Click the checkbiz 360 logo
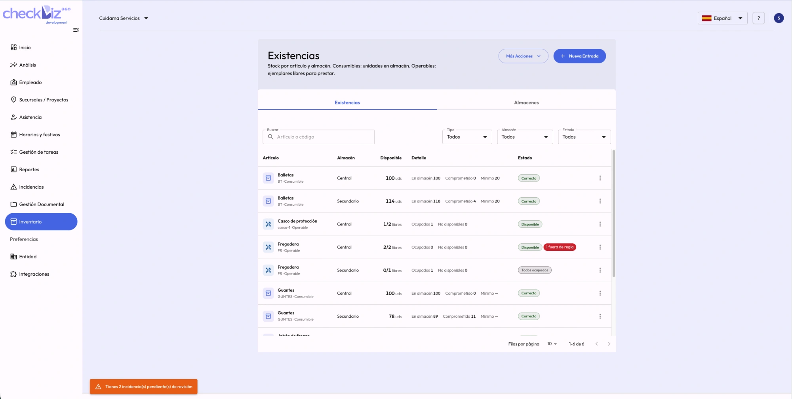792x399 pixels. pyautogui.click(x=37, y=15)
